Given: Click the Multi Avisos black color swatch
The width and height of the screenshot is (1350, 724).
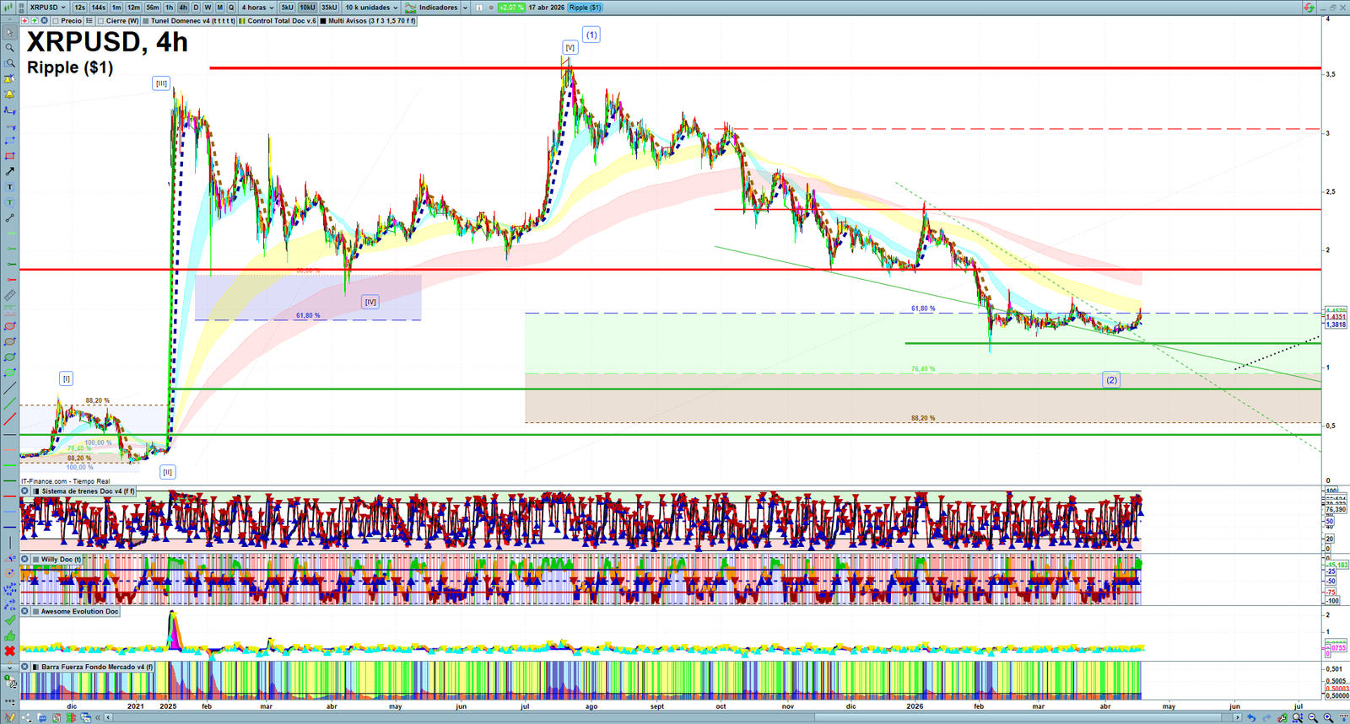Looking at the screenshot, I should pos(323,21).
